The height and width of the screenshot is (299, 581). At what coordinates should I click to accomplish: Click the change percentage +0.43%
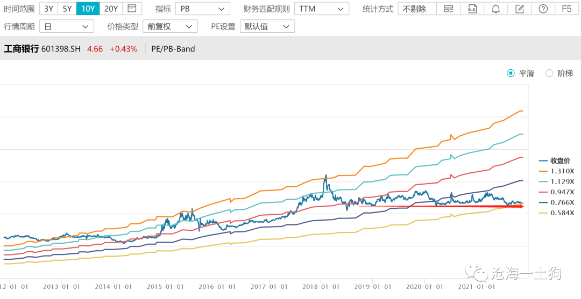coord(123,49)
